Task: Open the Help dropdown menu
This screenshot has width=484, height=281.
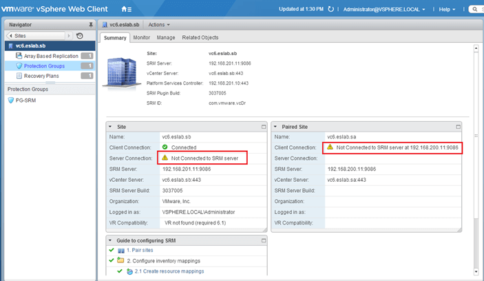Action: tap(448, 10)
